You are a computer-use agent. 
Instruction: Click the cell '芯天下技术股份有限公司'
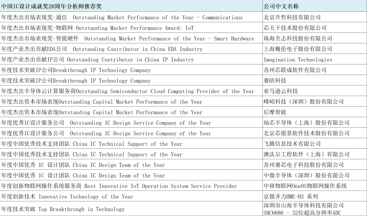[x=314, y=28]
